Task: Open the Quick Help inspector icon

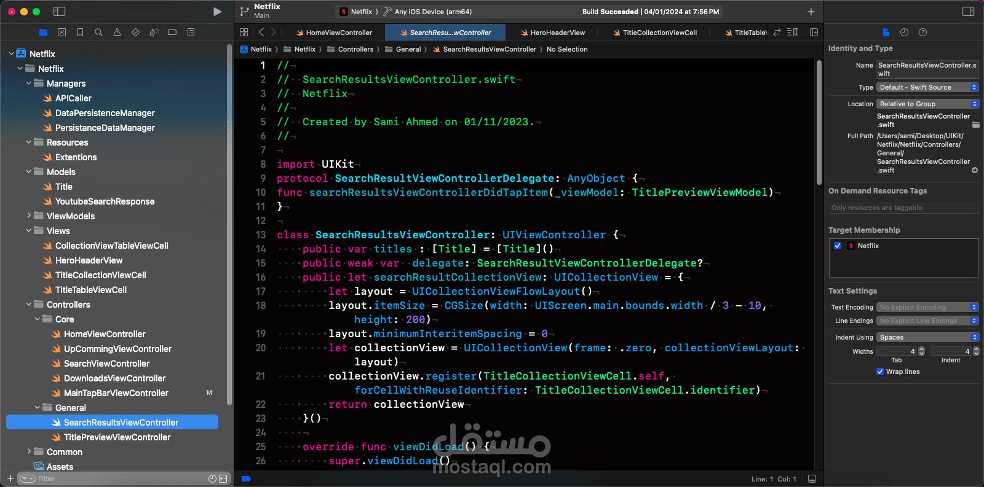Action: pos(922,33)
